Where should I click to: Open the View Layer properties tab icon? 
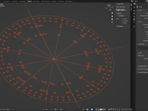click(x=134, y=17)
